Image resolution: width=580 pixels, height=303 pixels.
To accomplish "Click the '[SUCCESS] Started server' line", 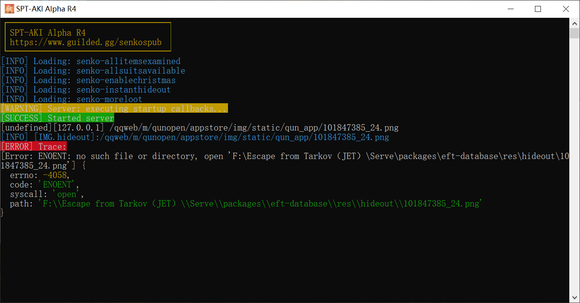I will pos(57,118).
